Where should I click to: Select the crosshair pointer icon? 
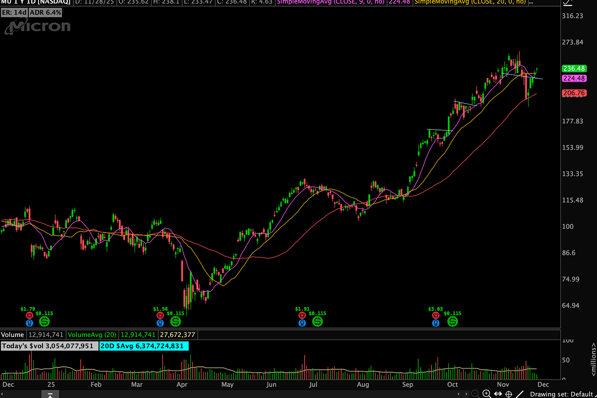509,394
